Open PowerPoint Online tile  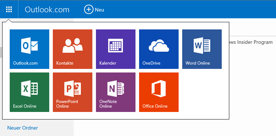coord(73,92)
